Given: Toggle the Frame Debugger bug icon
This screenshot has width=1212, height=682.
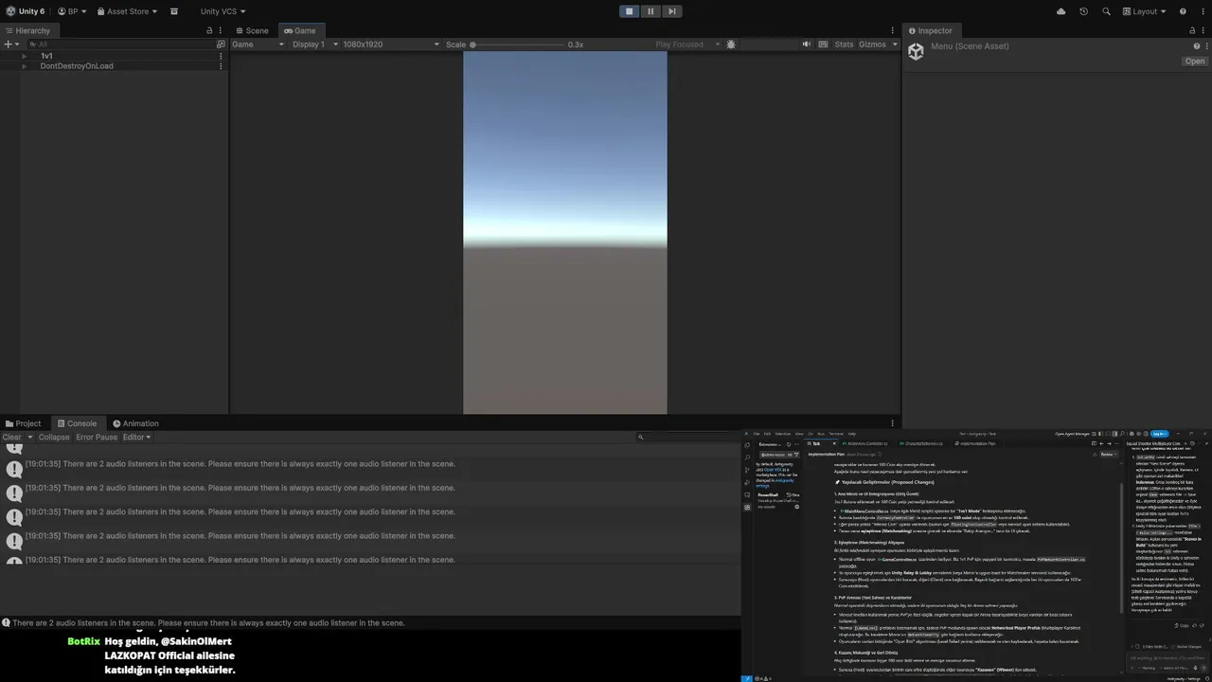Looking at the screenshot, I should point(731,45).
